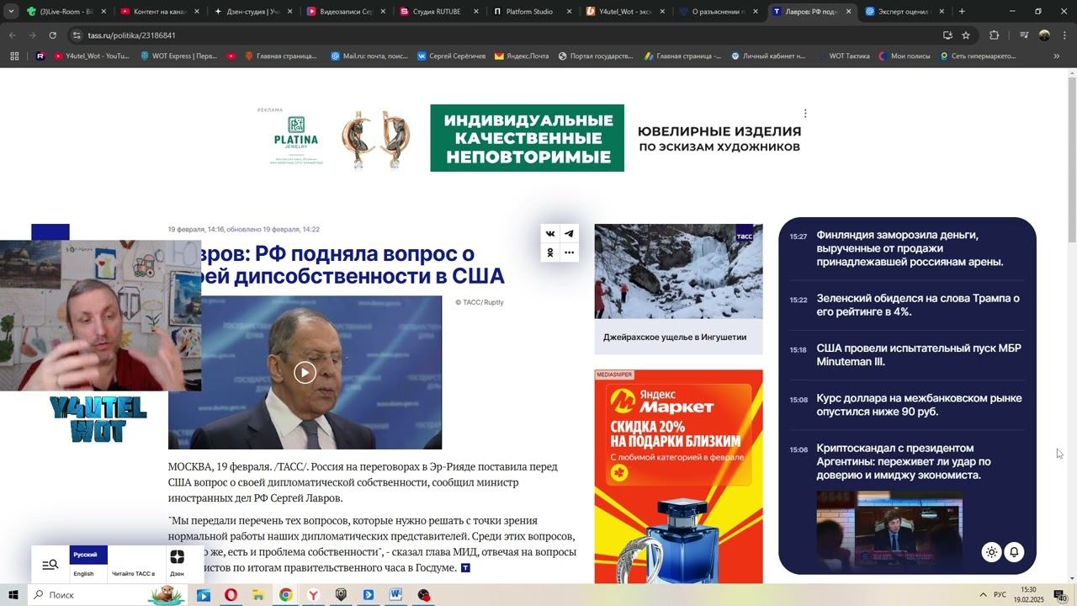Open WOT Тактика bookmark

[843, 56]
